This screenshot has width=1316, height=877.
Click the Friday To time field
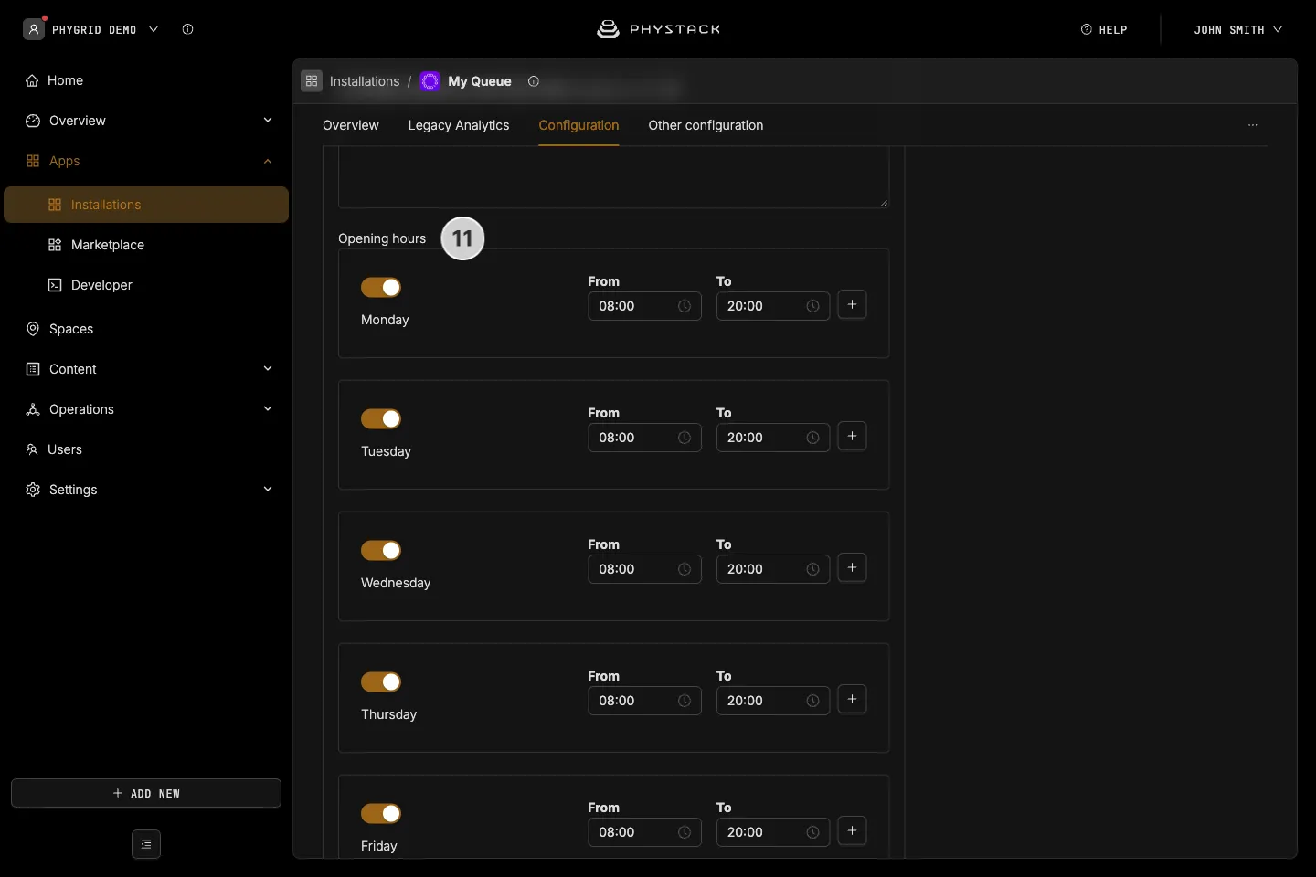tap(773, 832)
